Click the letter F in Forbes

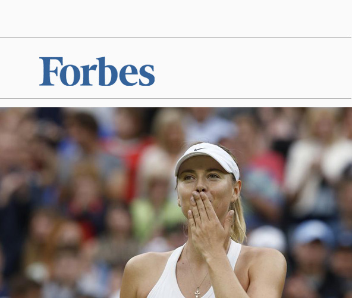(x=51, y=72)
